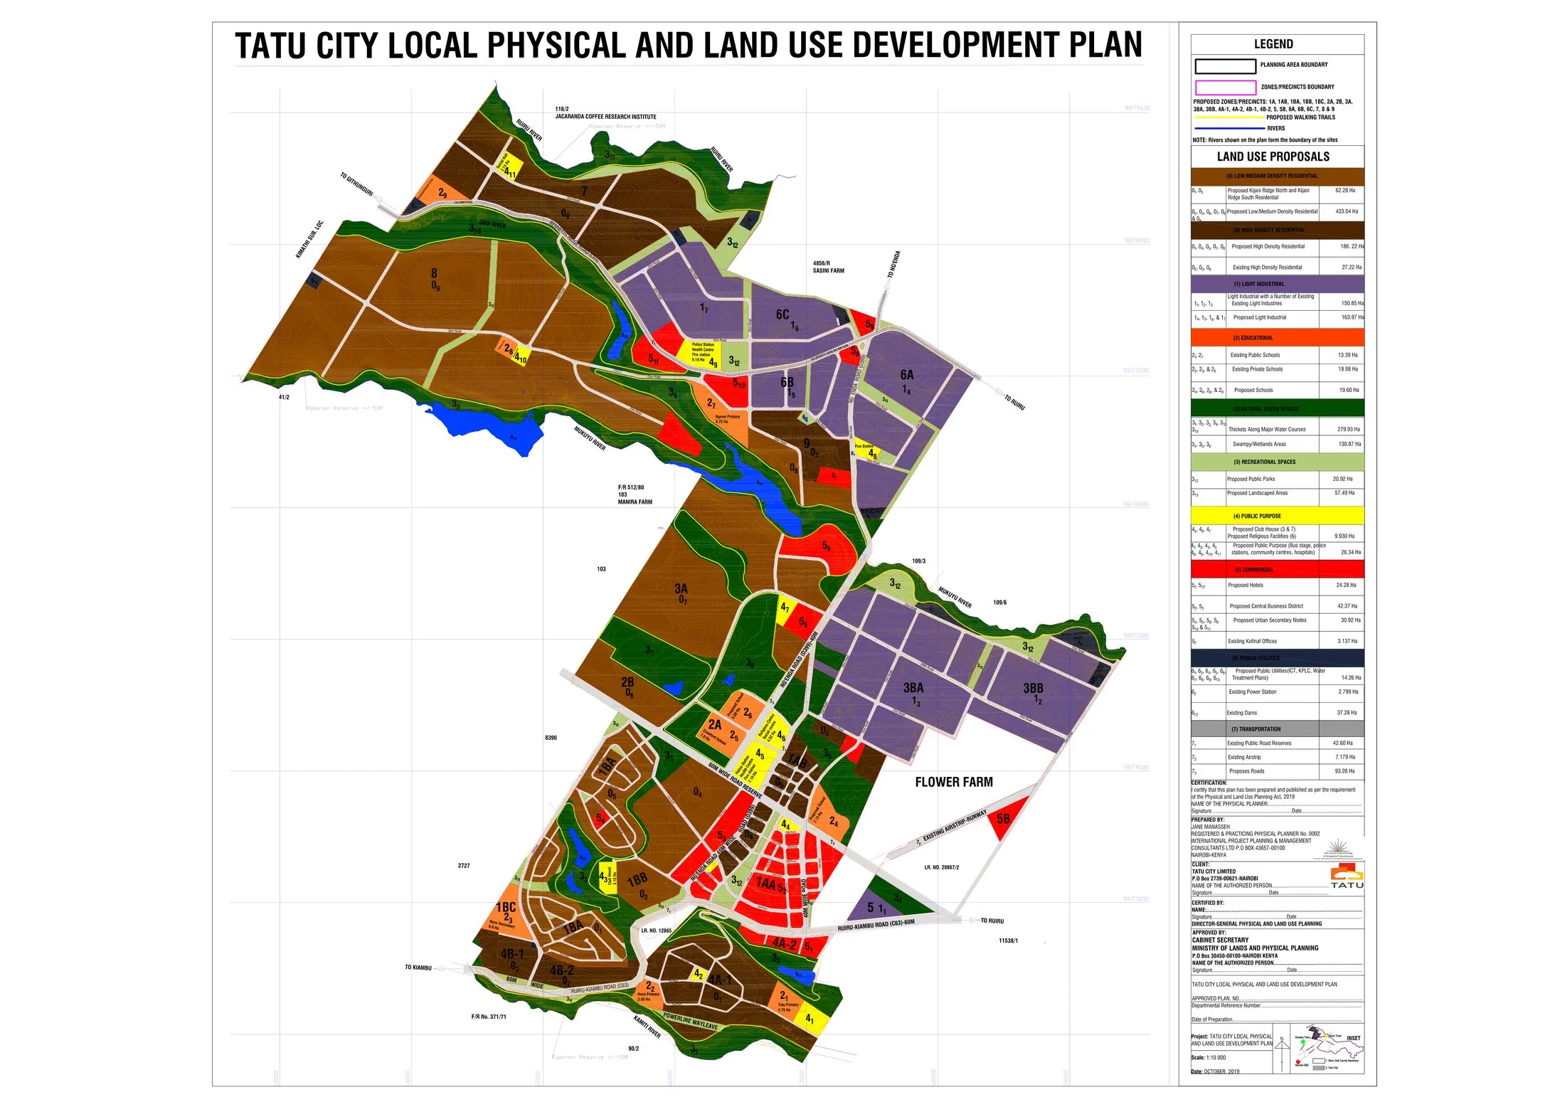The height and width of the screenshot is (1107, 1565).
Task: Click the black Planning Area Boundary sample box
Action: (x=1225, y=66)
